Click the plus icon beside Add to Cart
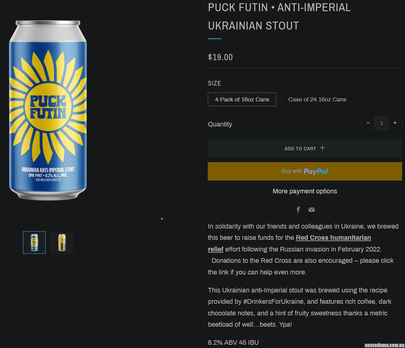 pos(322,148)
